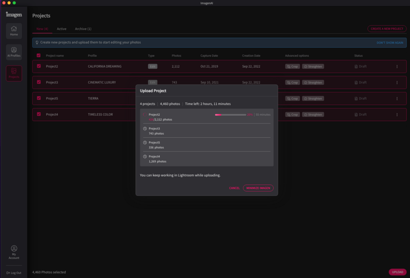
Task: Click the Minimize Imagen button
Action: [258, 188]
